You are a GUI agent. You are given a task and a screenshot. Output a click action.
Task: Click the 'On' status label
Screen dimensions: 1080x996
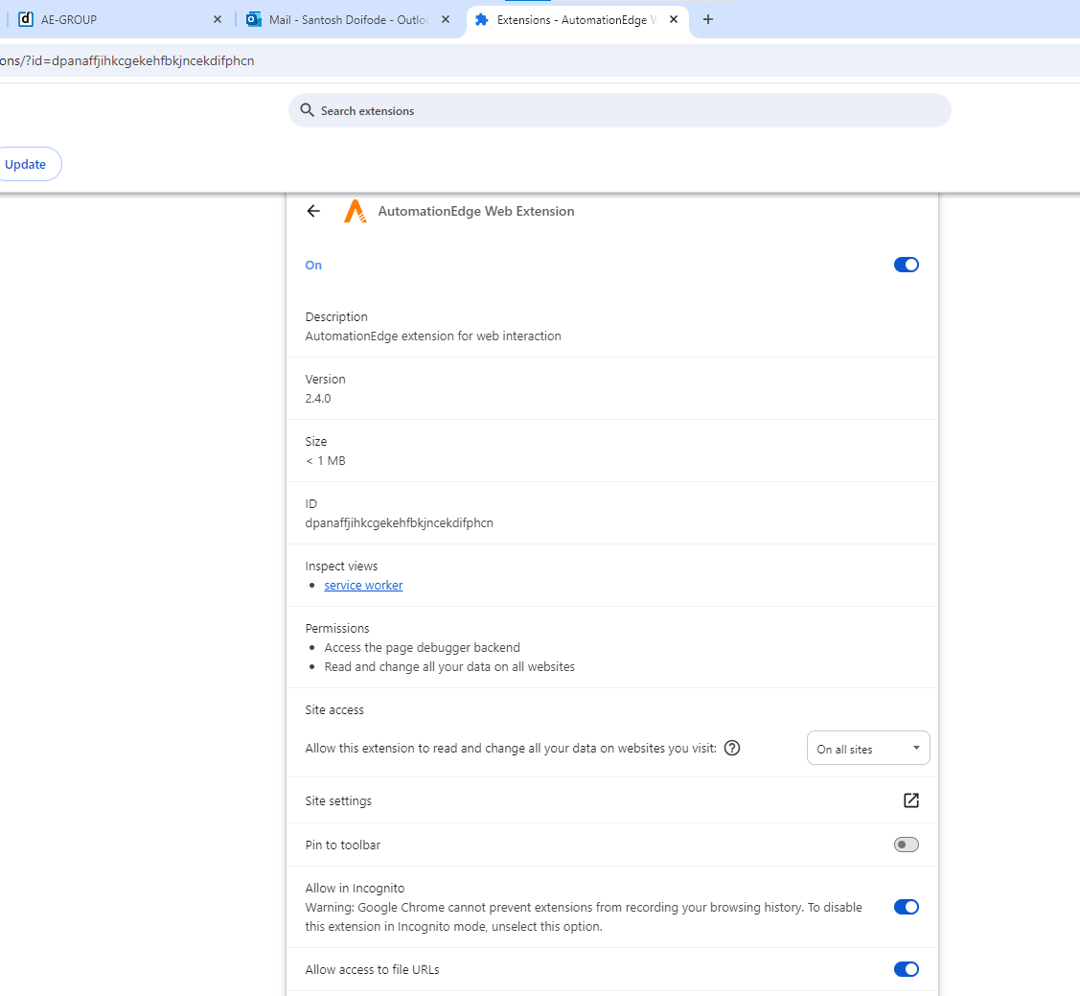(x=313, y=266)
